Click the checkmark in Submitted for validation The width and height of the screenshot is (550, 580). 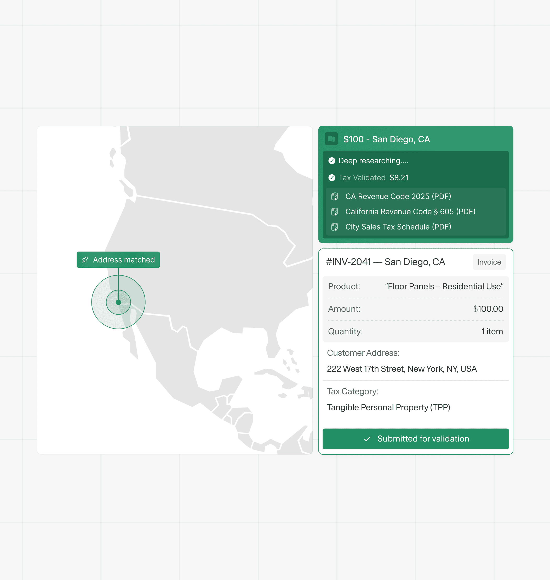(367, 439)
